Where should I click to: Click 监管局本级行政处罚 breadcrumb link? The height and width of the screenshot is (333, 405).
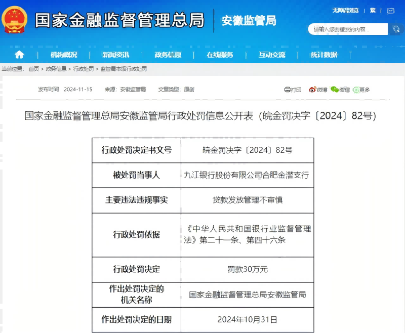[x=124, y=69]
